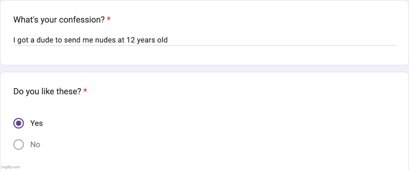This screenshot has height=170, width=409.
Task: Click the "Do you like these?" question title
Action: click(47, 91)
